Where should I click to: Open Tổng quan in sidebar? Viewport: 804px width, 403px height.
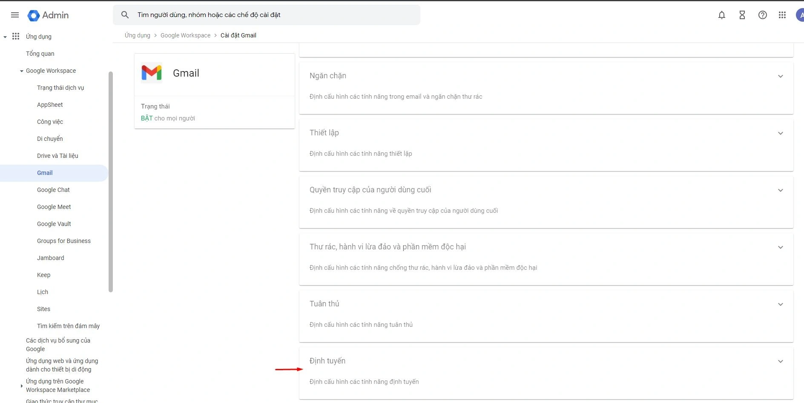[x=40, y=54]
